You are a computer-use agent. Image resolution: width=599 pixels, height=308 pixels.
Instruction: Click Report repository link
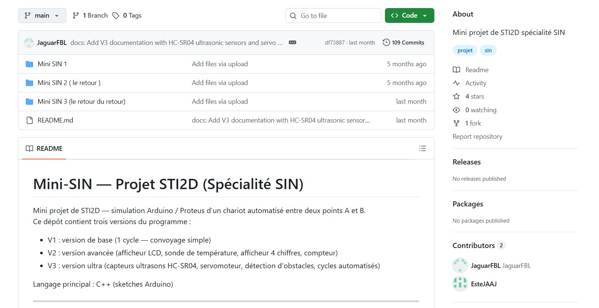click(x=477, y=137)
